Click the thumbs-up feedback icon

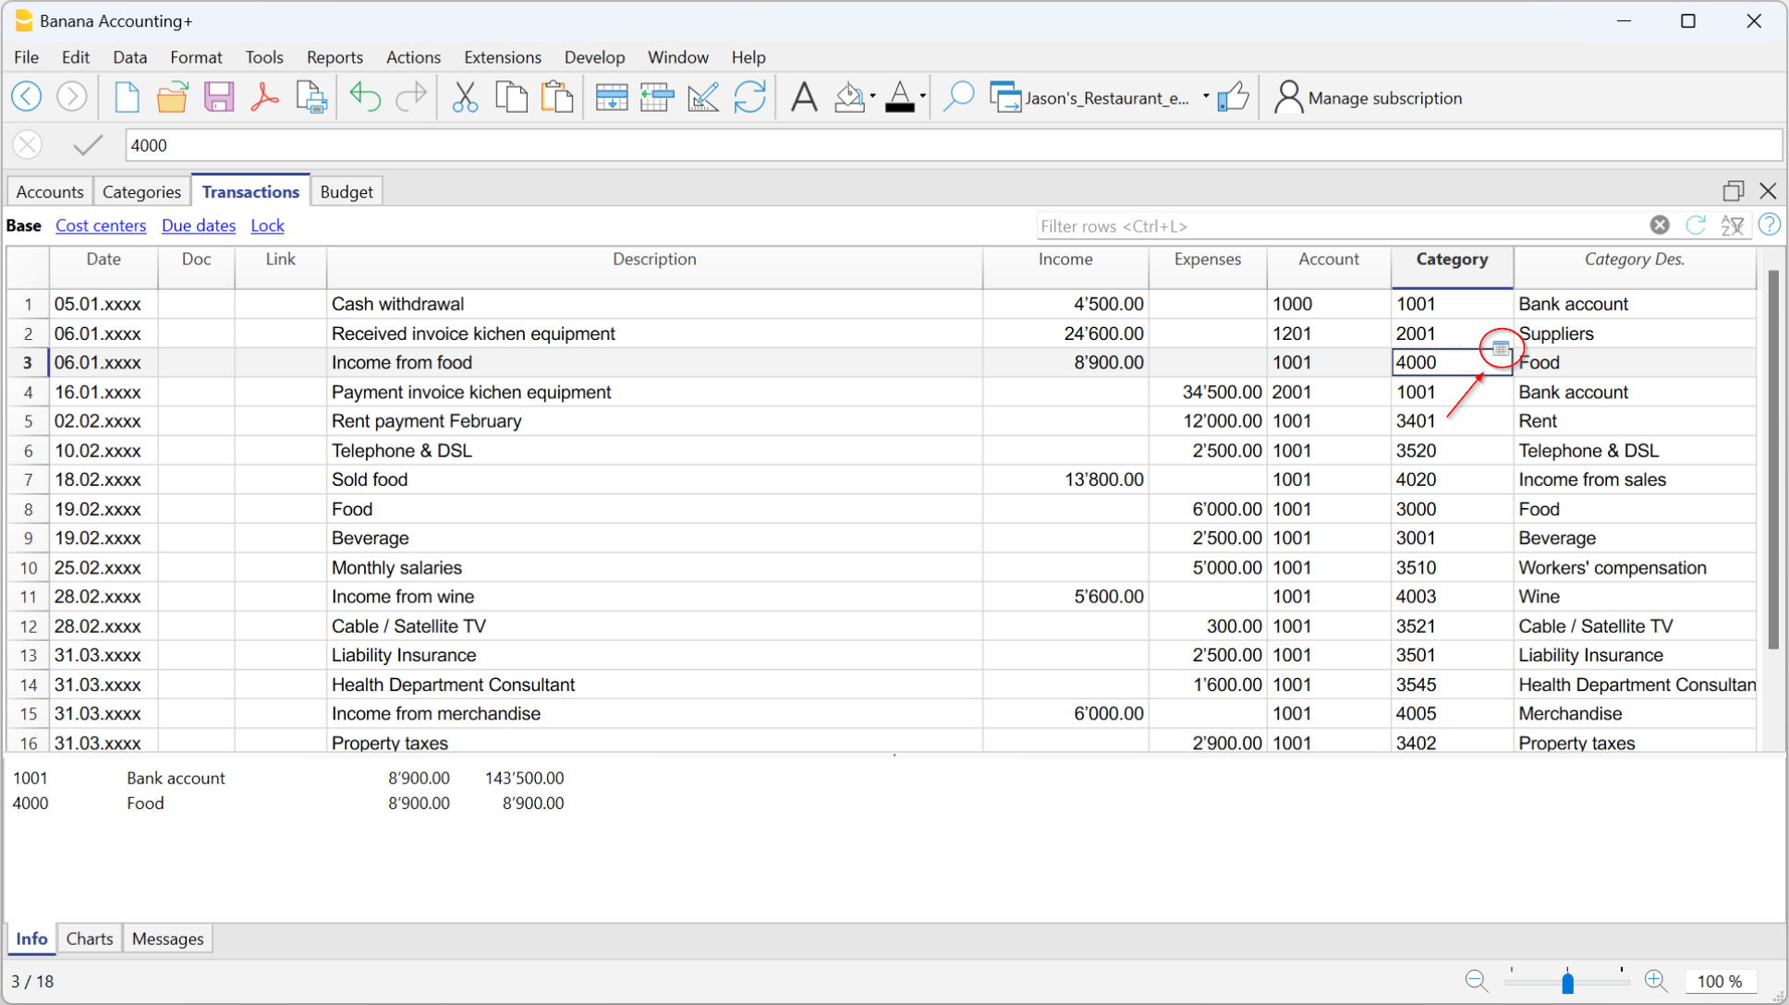[1233, 97]
